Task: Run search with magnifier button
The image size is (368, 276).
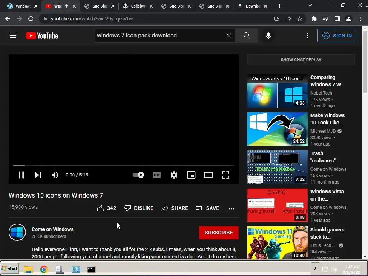Action: point(247,36)
